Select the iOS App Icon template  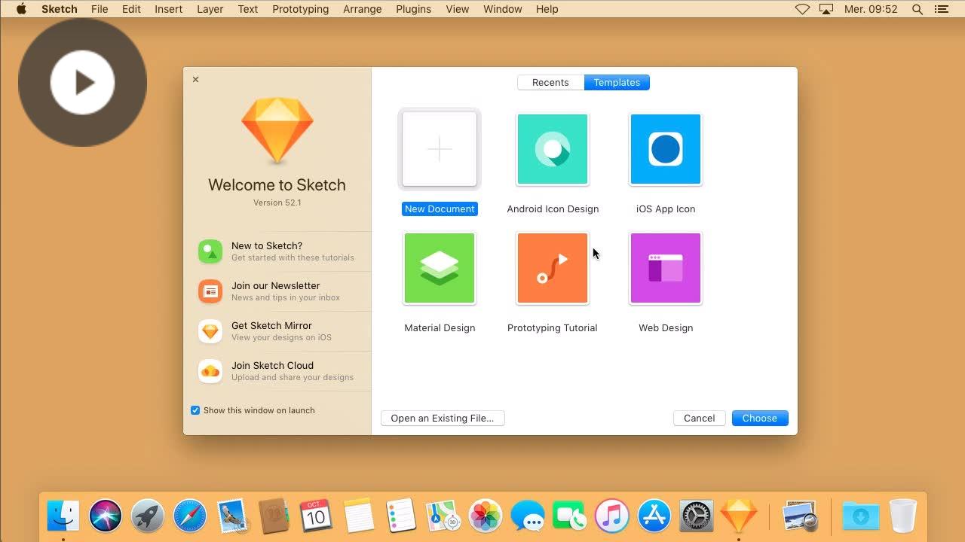click(665, 149)
